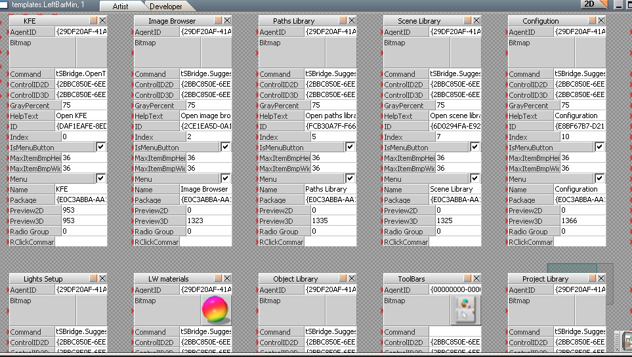632x357 pixels.
Task: Toggle IsMenuButton checkbox in Scene Library panel
Action: click(474, 147)
